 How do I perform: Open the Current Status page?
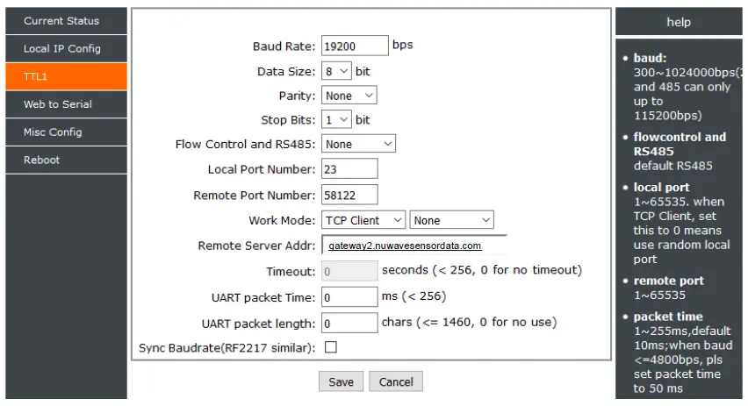click(x=67, y=21)
